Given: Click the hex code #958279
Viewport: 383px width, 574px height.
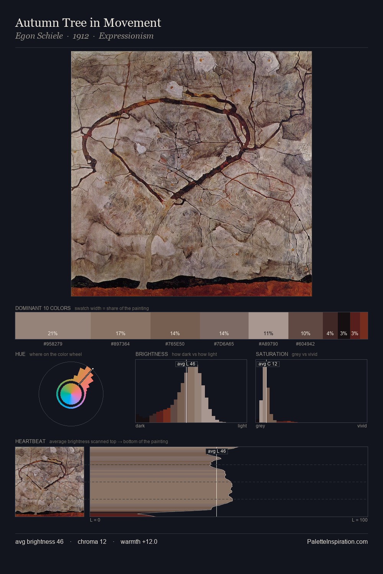Looking at the screenshot, I should (53, 344).
